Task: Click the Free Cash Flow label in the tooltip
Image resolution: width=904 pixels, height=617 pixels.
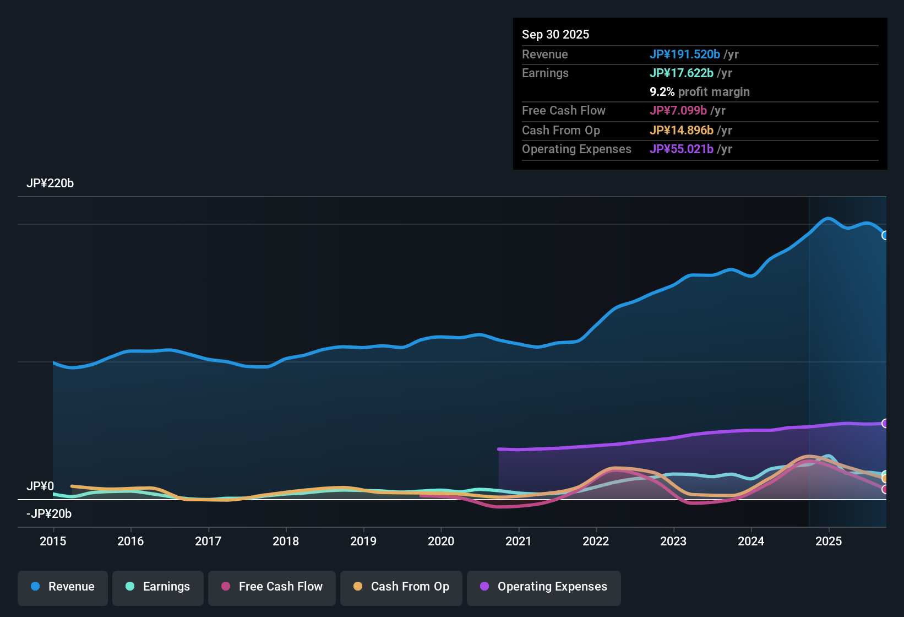Action: pos(564,110)
